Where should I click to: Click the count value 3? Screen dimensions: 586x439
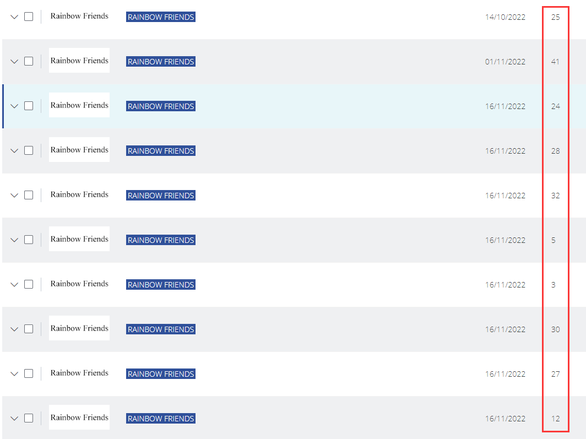(x=554, y=285)
